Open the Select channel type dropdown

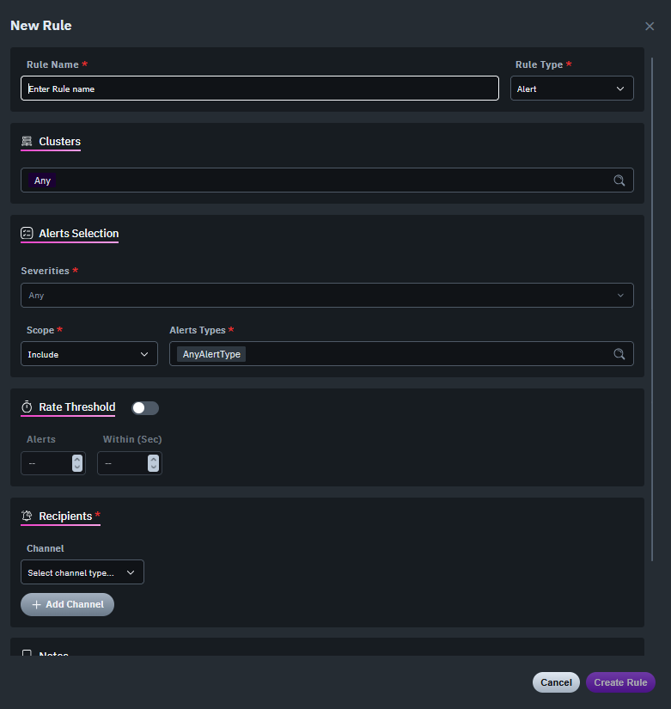[x=82, y=571]
